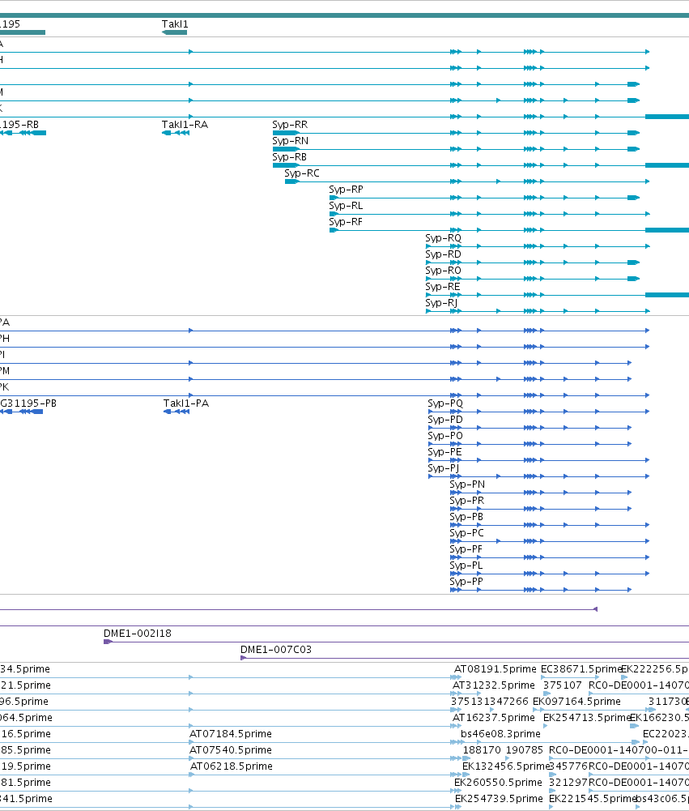Click the Syp-RC transcript label
This screenshot has width=689, height=811.
[x=302, y=173]
